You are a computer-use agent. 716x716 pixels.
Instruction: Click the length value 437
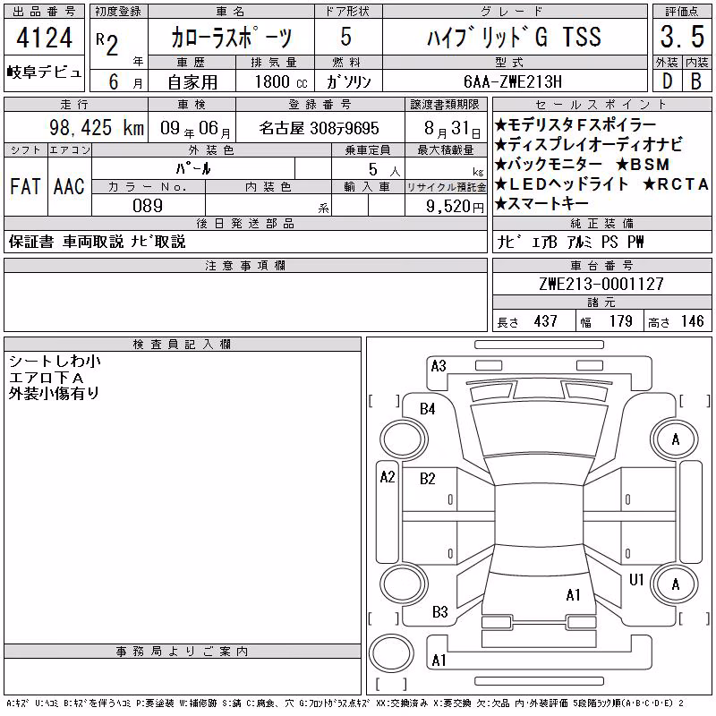(x=546, y=321)
